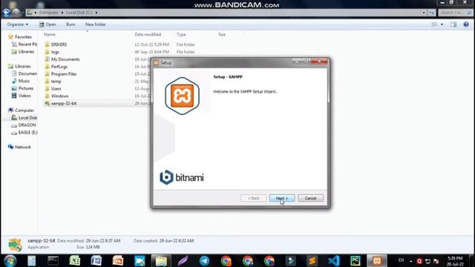Sort files by the Date modified column

point(148,35)
